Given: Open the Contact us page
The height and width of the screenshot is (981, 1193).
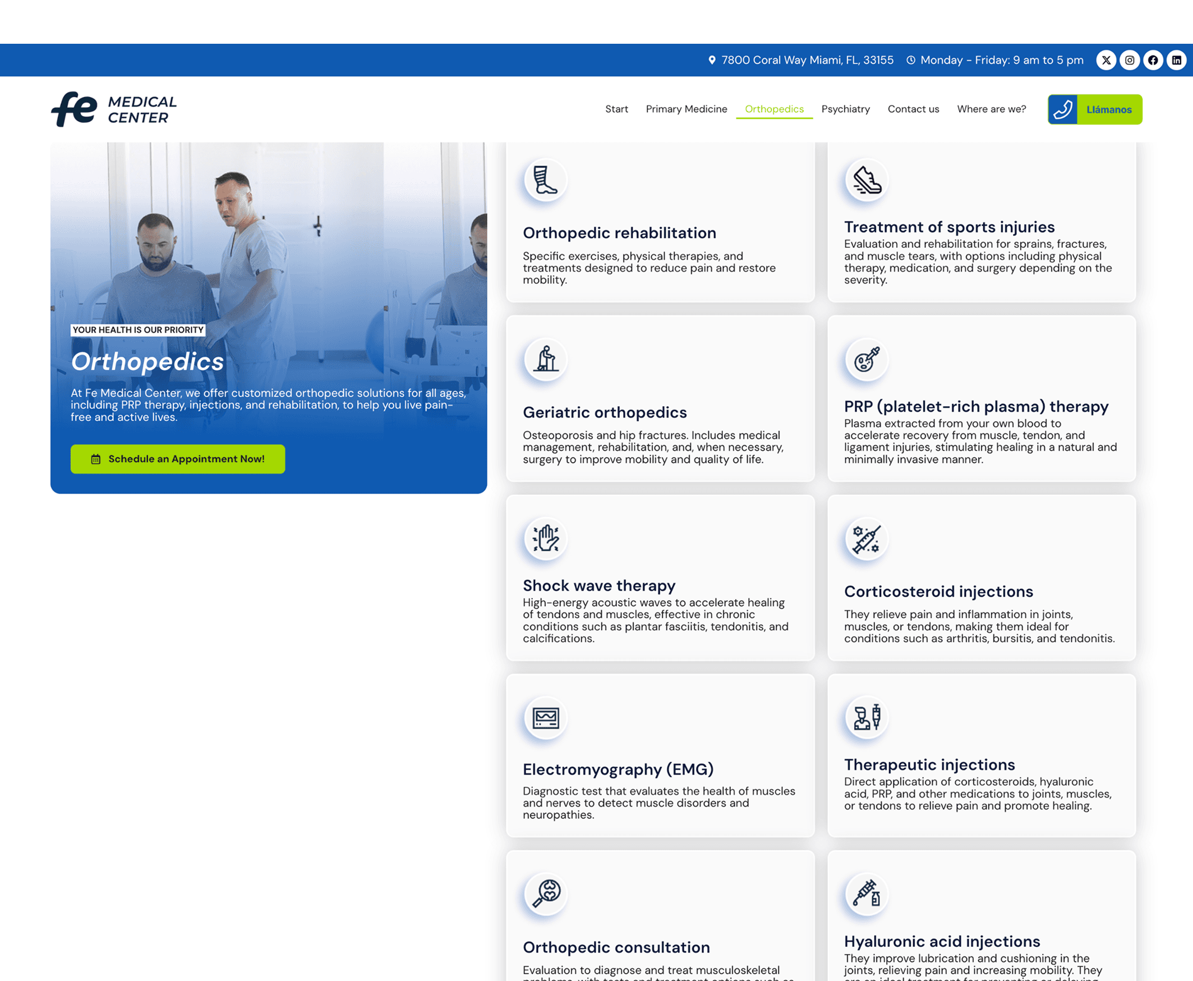Looking at the screenshot, I should point(913,109).
